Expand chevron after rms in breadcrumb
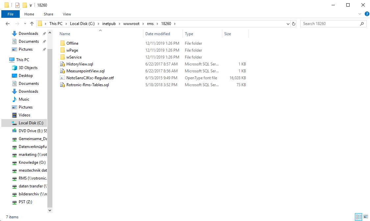Image resolution: width=370 pixels, height=221 pixels. (x=158, y=24)
